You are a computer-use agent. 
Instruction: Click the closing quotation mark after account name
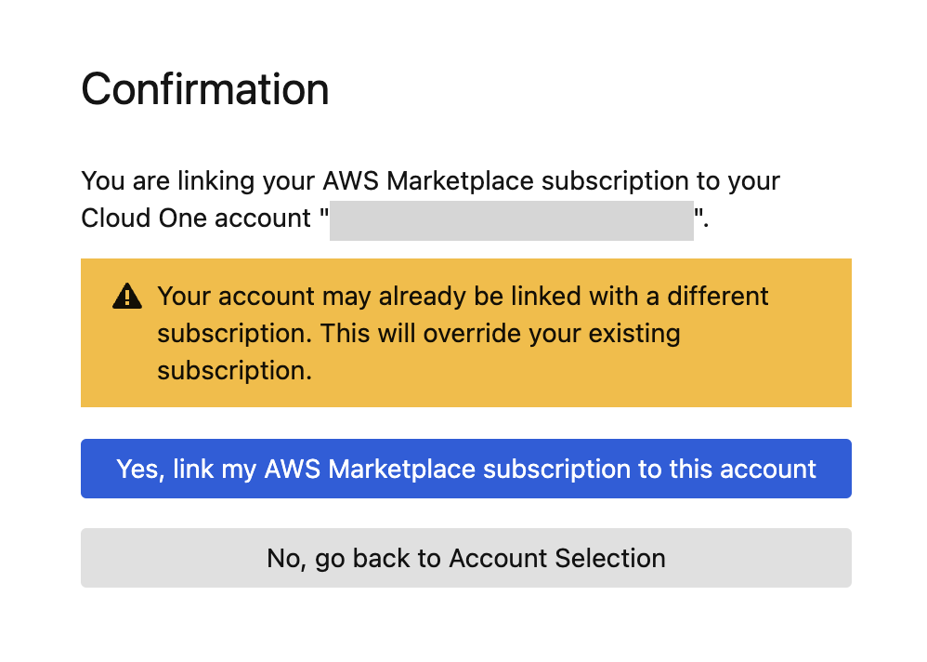700,217
